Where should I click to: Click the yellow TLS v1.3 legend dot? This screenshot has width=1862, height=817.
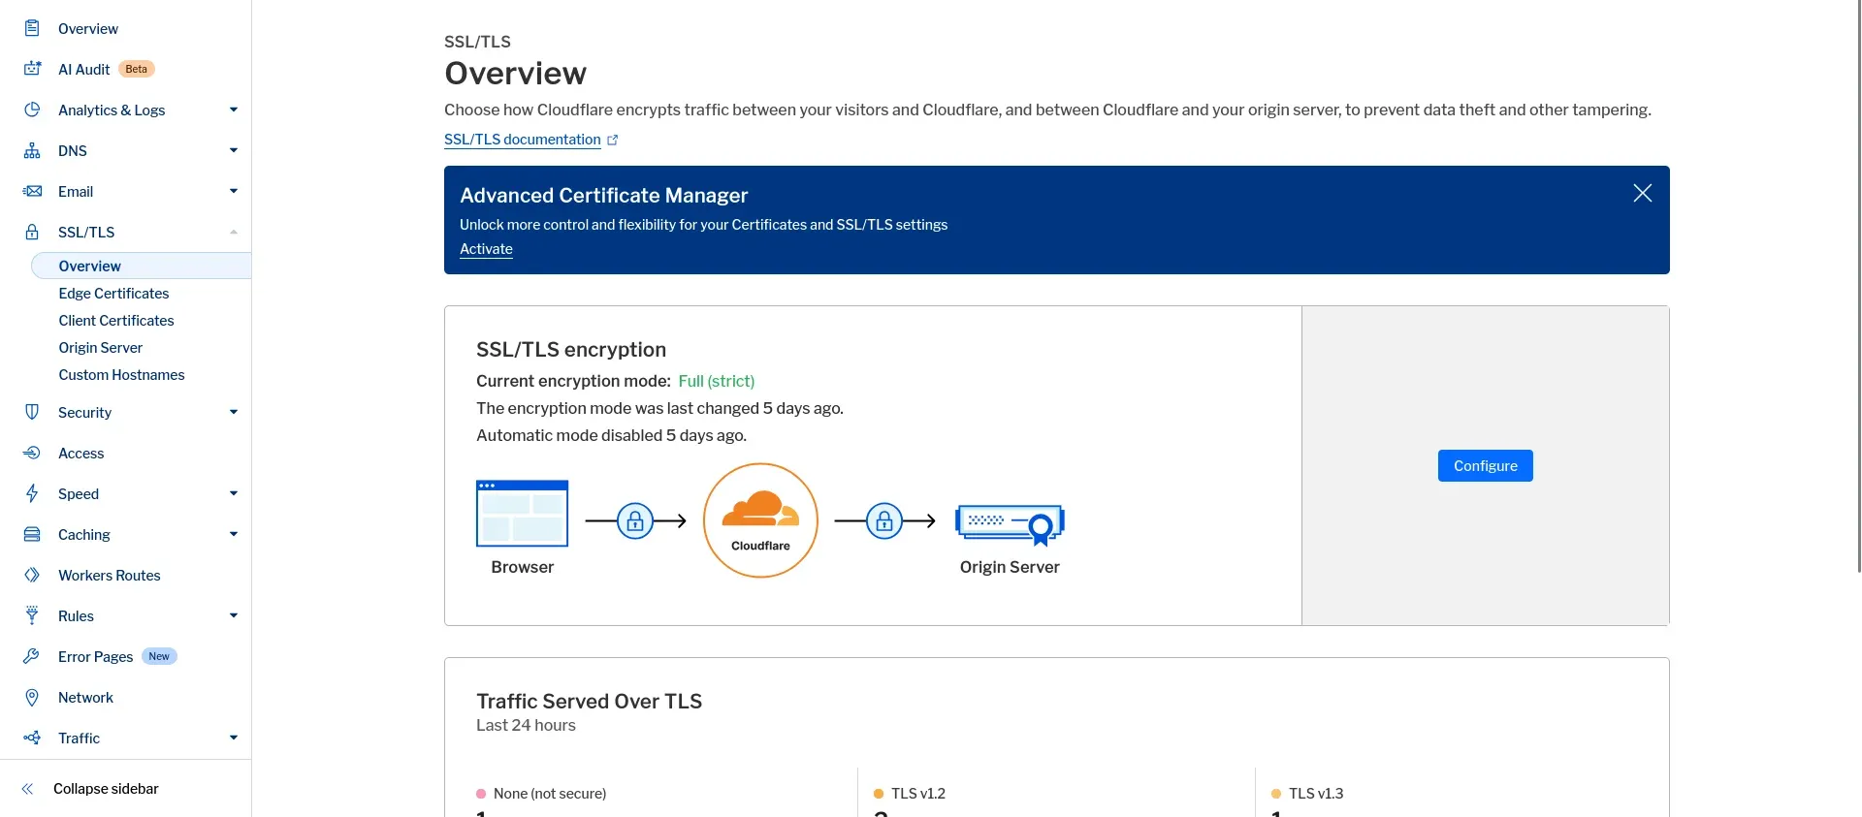[x=1276, y=794]
